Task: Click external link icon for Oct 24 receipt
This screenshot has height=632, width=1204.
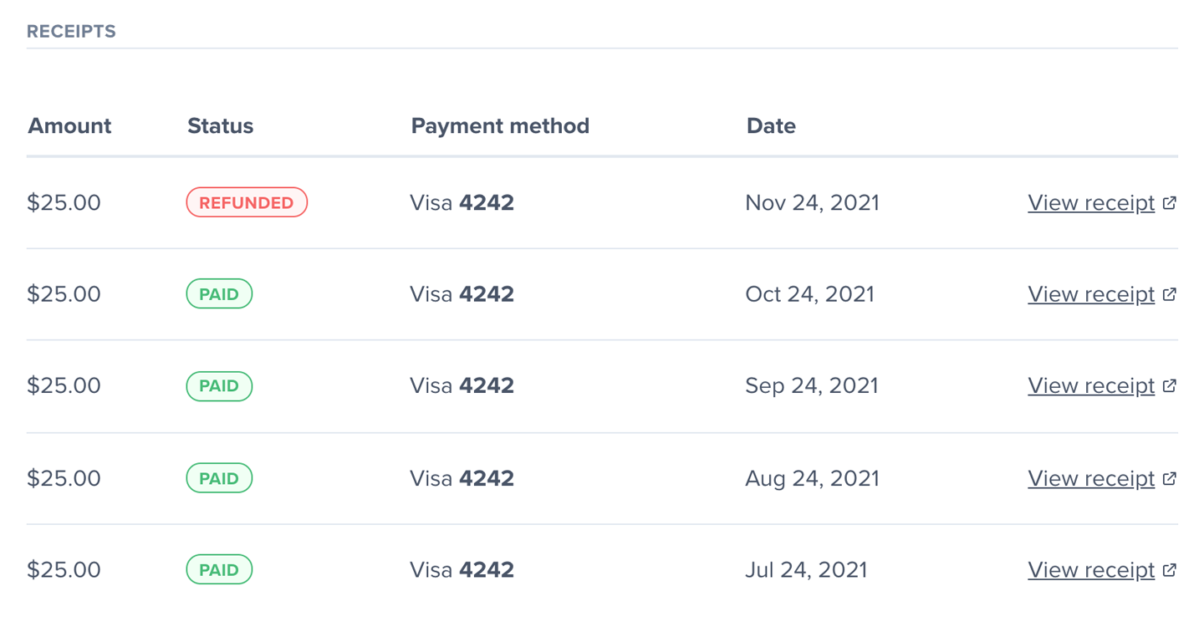Action: tap(1170, 294)
